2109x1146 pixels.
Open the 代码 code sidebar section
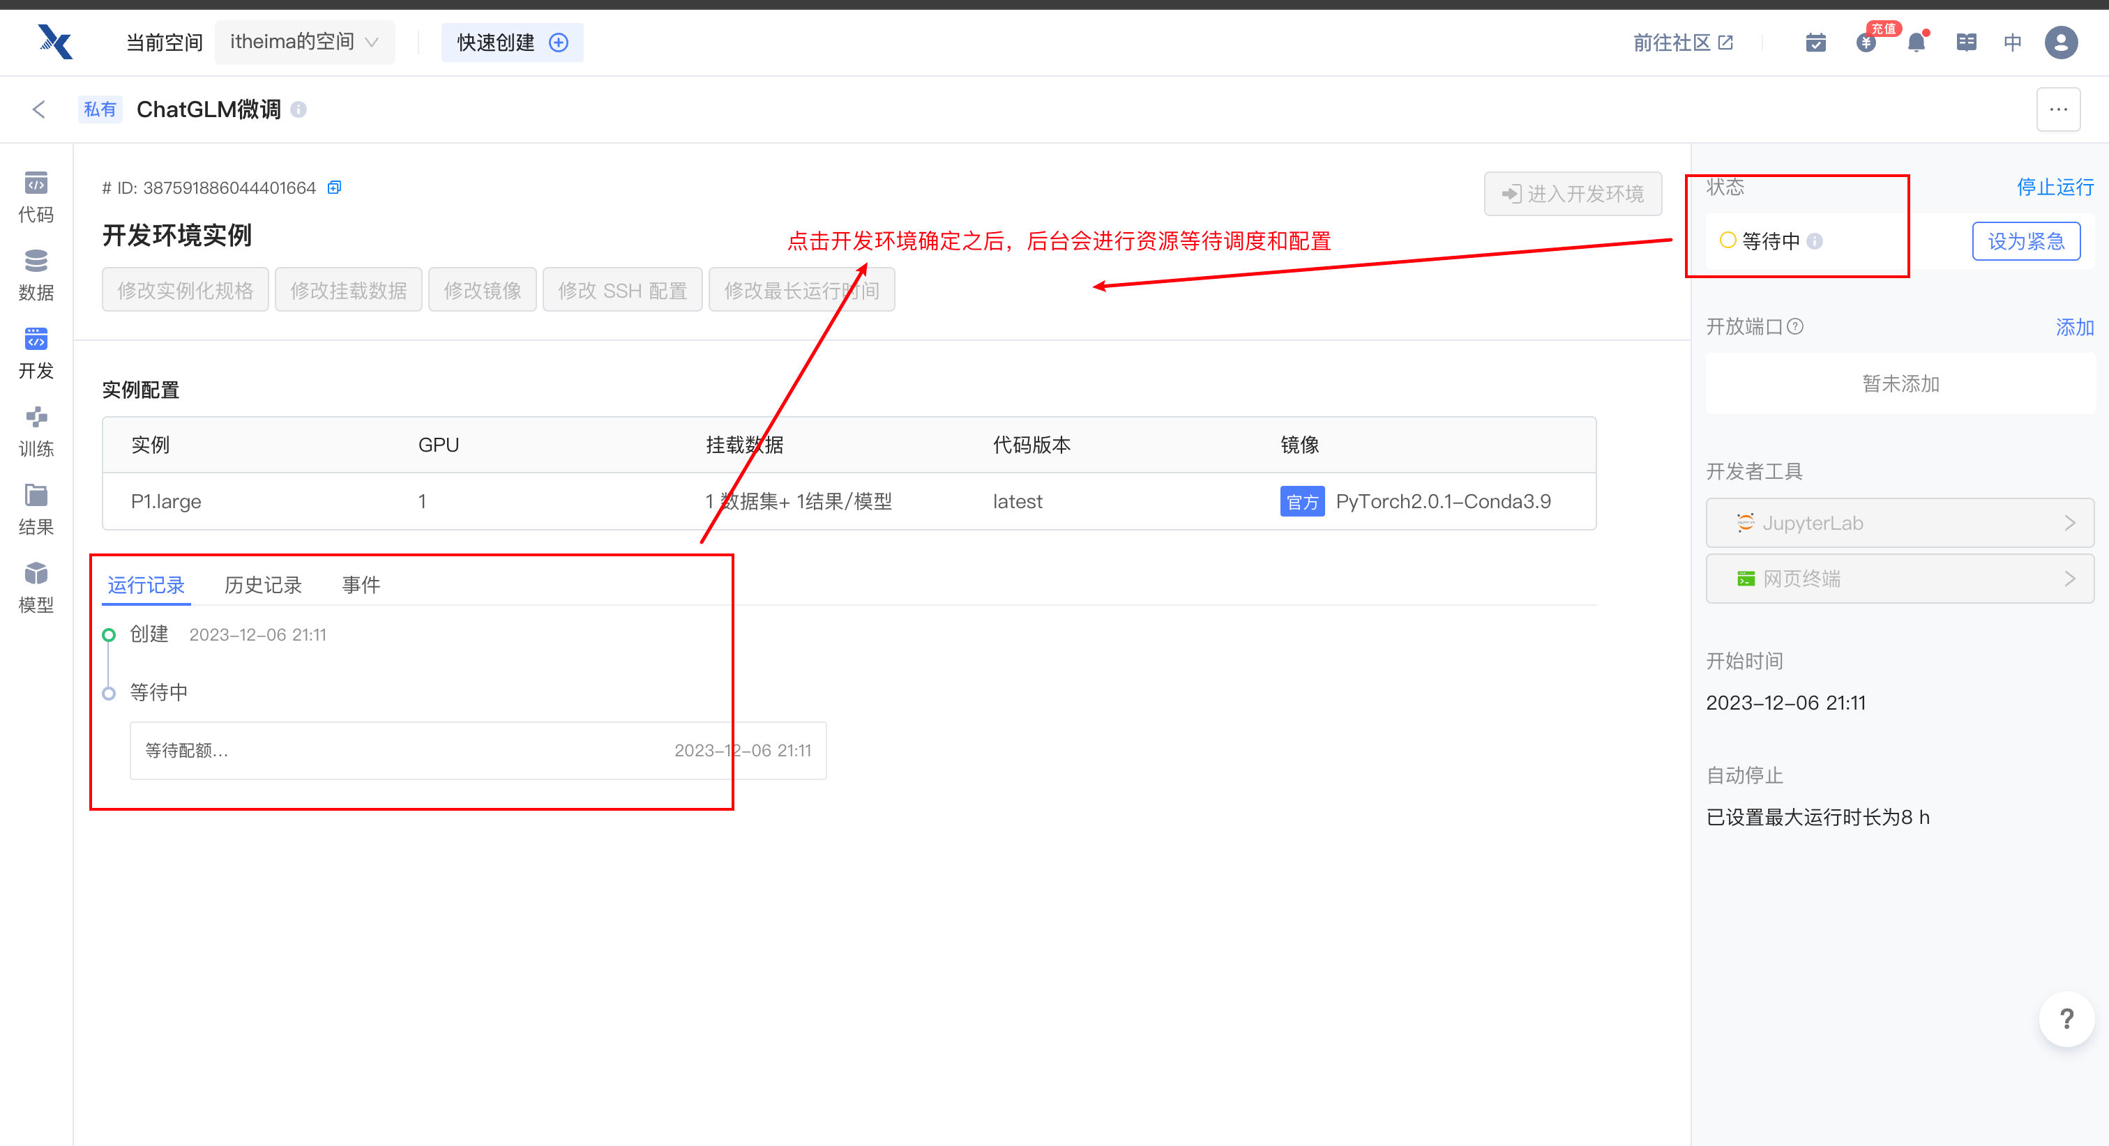click(x=36, y=197)
